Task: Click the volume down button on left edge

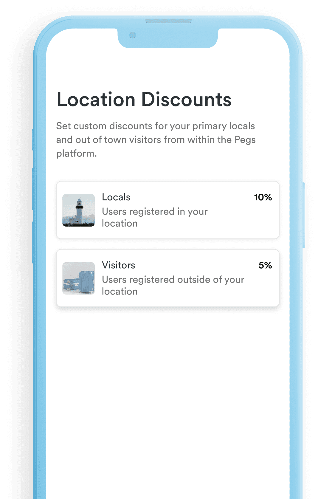Action: [32, 242]
